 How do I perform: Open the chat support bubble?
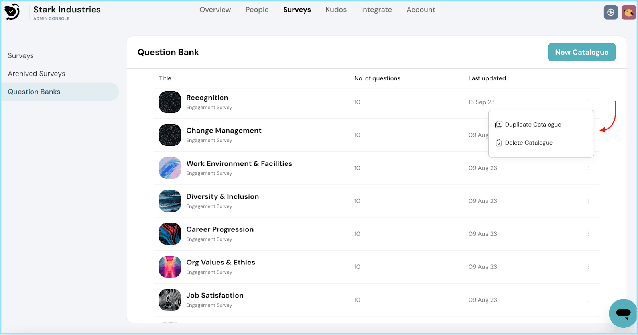pos(623,313)
